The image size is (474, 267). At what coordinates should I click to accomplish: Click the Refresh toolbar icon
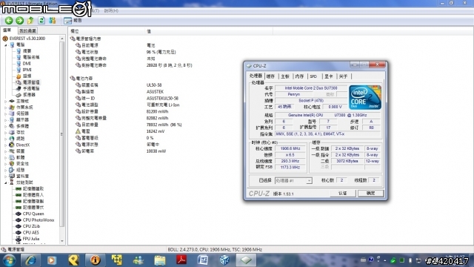click(x=41, y=20)
